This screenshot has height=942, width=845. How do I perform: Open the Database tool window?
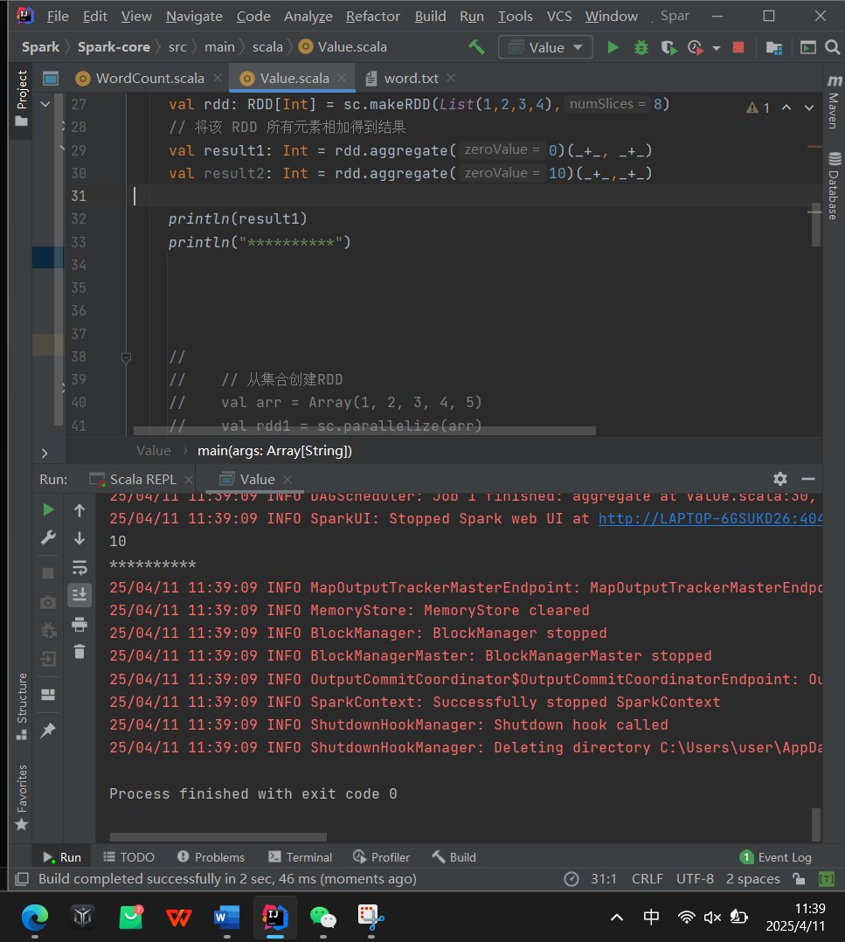coord(835,186)
